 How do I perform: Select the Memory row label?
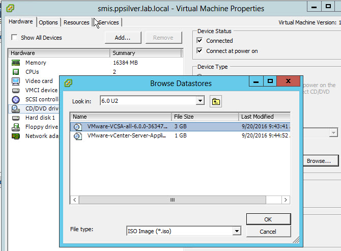point(36,63)
